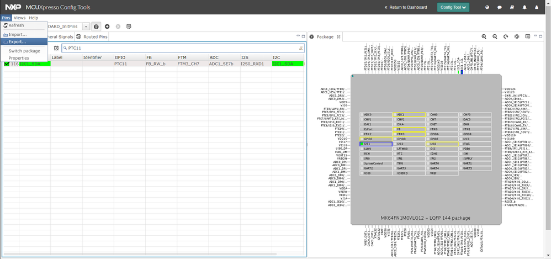The image size is (551, 259).
Task: Open the Pins menu
Action: coord(6,18)
